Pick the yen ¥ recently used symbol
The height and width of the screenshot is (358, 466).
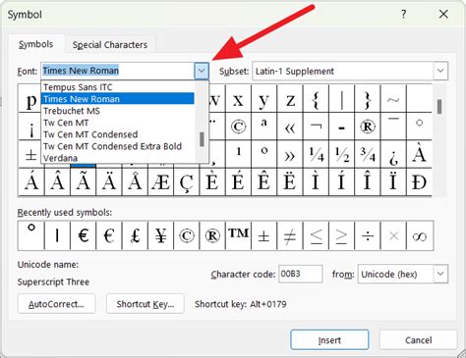(160, 235)
